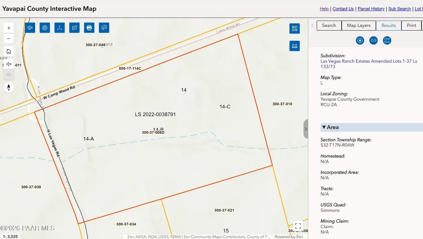The width and height of the screenshot is (423, 239).
Task: Click parcel label 800-17-114C
Action: (130, 69)
